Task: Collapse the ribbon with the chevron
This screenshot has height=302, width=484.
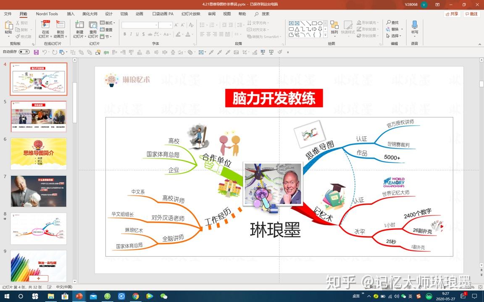Action: [x=480, y=44]
